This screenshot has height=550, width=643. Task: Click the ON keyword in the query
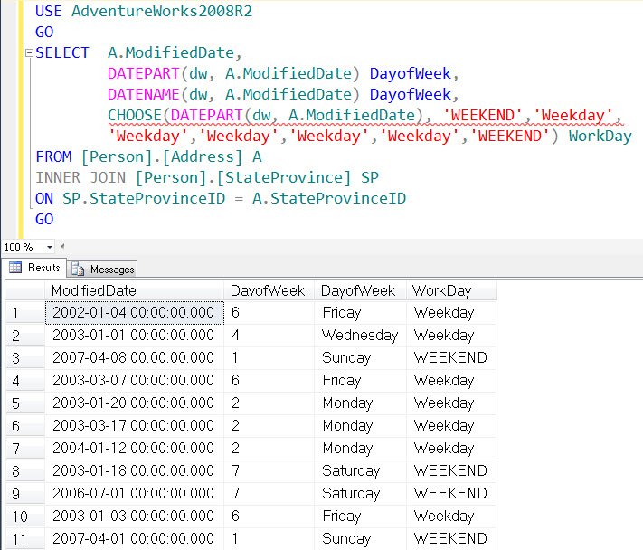44,198
